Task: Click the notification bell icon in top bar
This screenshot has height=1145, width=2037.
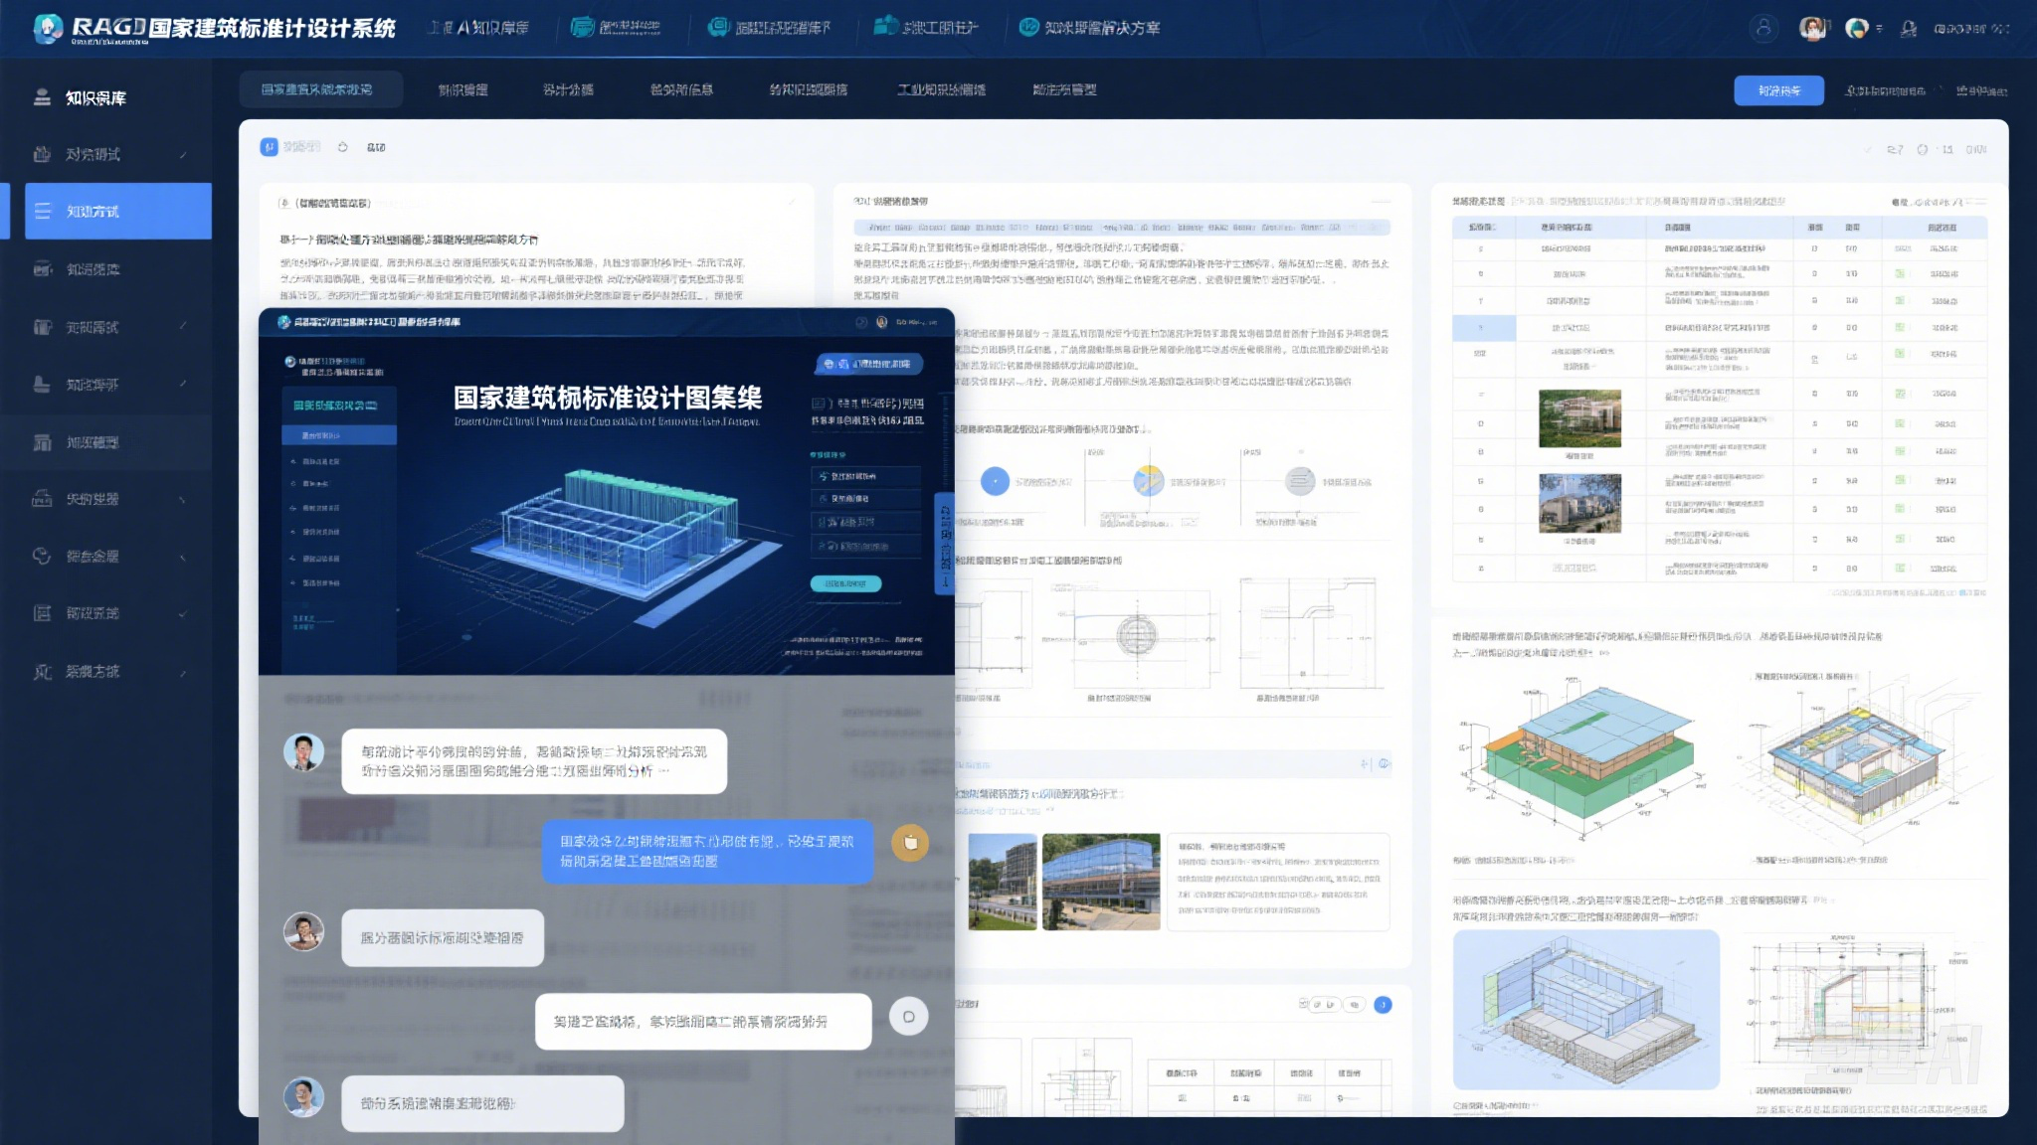Action: point(1908,29)
